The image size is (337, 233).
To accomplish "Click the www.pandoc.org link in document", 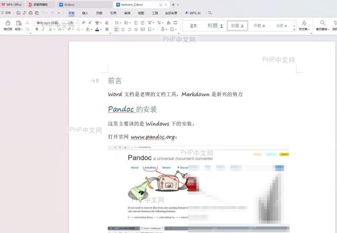I will pos(153,137).
